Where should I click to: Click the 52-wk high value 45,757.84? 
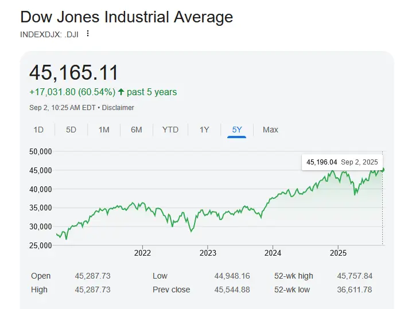(355, 276)
